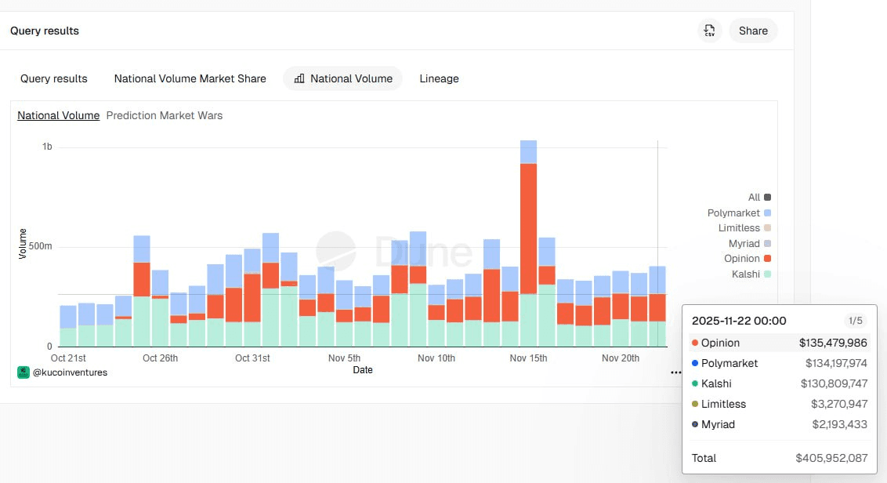Click the 1/5 tooltip page indicator
The image size is (887, 483).
click(x=855, y=321)
